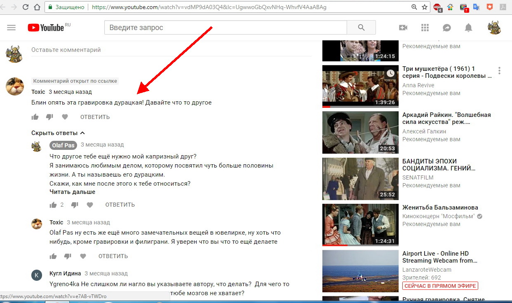The height and width of the screenshot is (303, 512).
Task: Heart the second Toxic reply
Action: [83, 256]
